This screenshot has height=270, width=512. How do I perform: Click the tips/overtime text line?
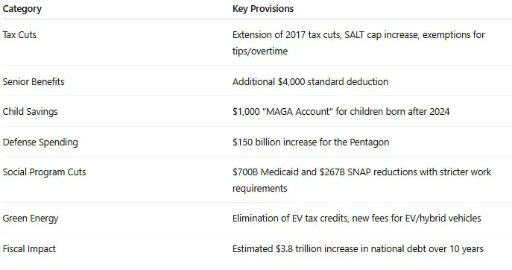pos(260,51)
